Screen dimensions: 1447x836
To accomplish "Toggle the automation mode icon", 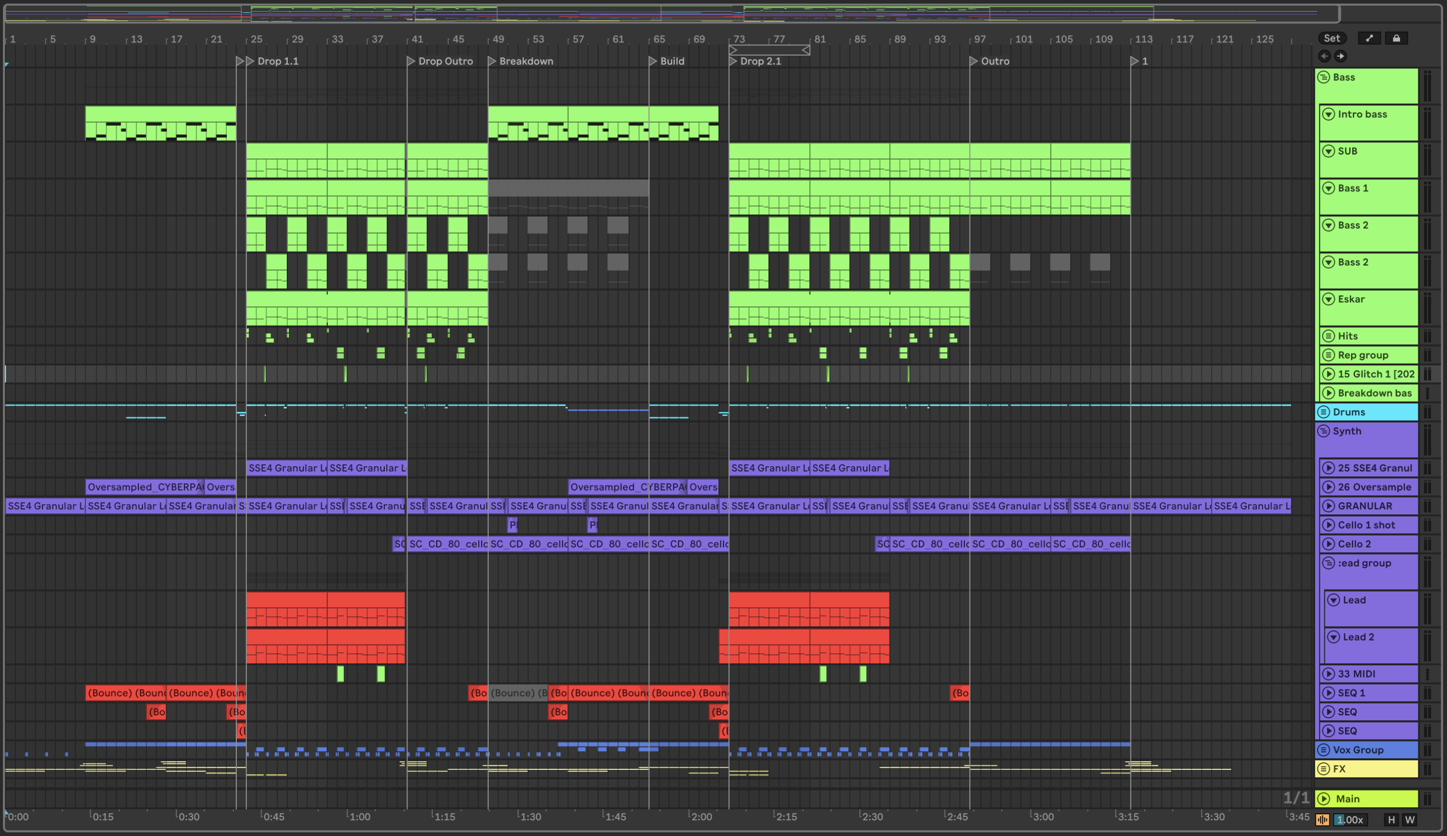I will pos(1369,38).
